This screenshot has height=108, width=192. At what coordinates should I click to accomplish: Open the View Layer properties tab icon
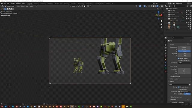pyautogui.click(x=166, y=50)
